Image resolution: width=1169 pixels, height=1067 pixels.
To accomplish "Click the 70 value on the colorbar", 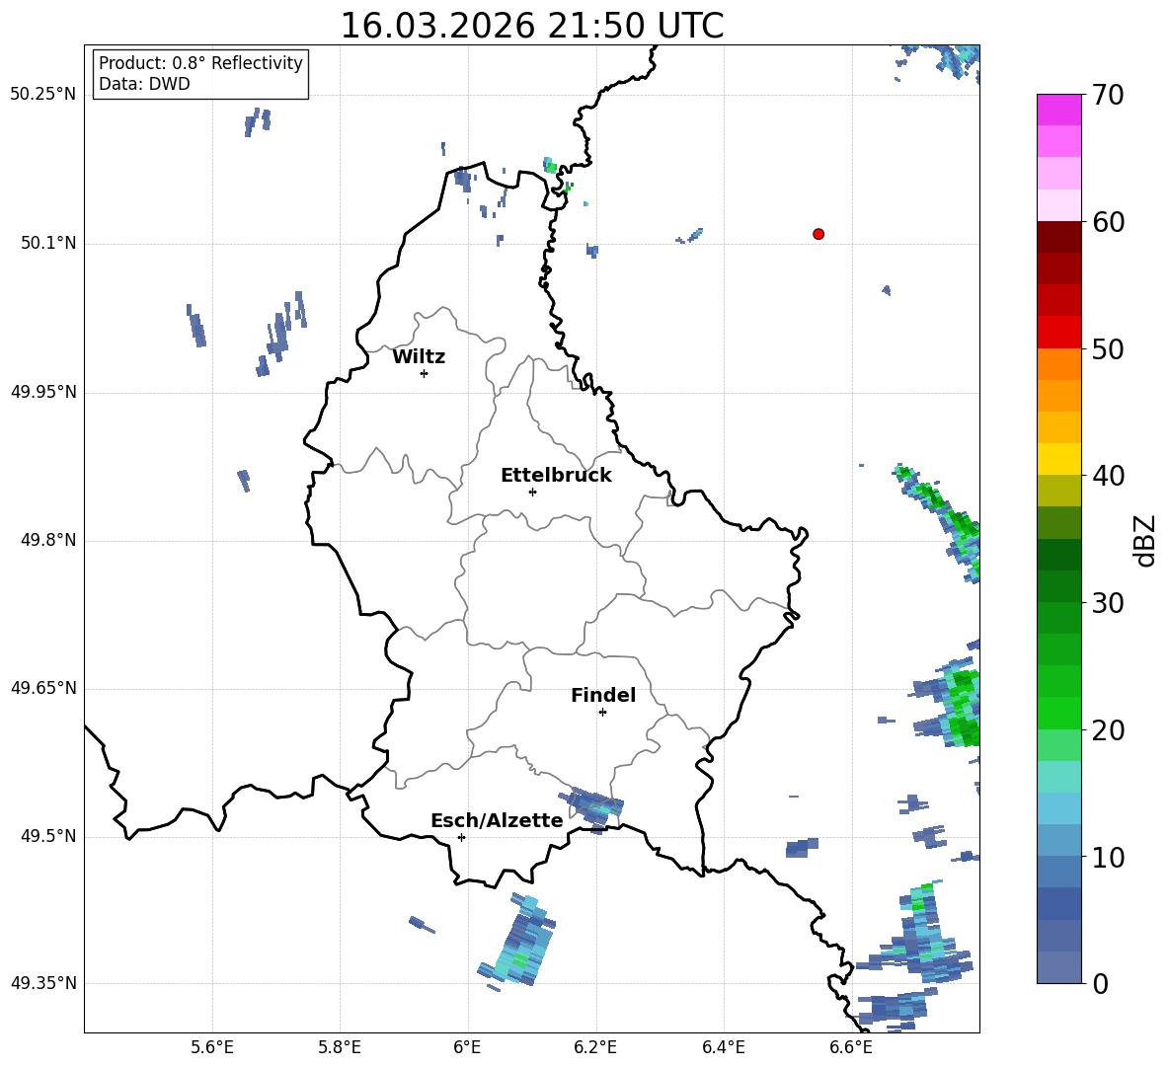I will click(1108, 95).
